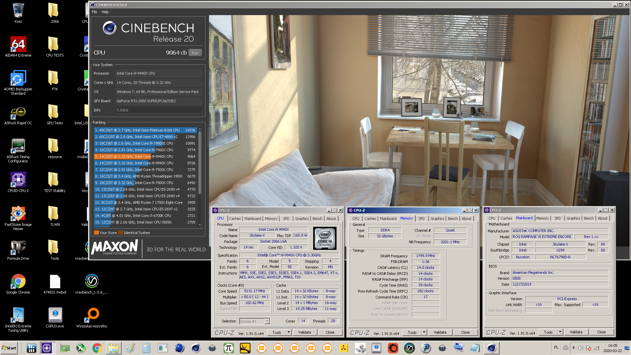Viewport: 631px width, 355px height.
Task: Switch to Caches tab in first CPU-Z window
Action: tap(235, 219)
